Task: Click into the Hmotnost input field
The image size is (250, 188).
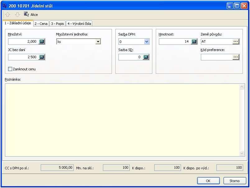Action: (175, 41)
